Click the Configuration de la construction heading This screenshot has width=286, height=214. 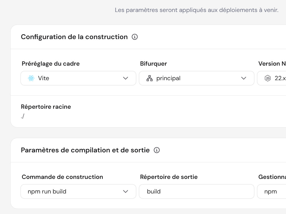coord(74,37)
